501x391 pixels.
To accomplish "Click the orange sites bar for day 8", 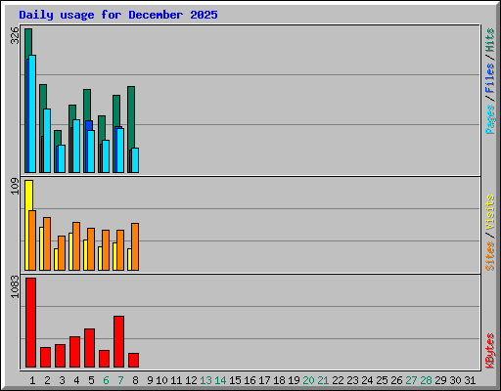I will tap(135, 246).
